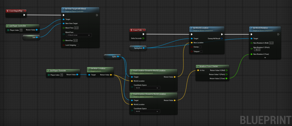Click the New Rotation Y (Pitch) value field
This screenshot has width=292, height=126.
[x=257, y=50]
